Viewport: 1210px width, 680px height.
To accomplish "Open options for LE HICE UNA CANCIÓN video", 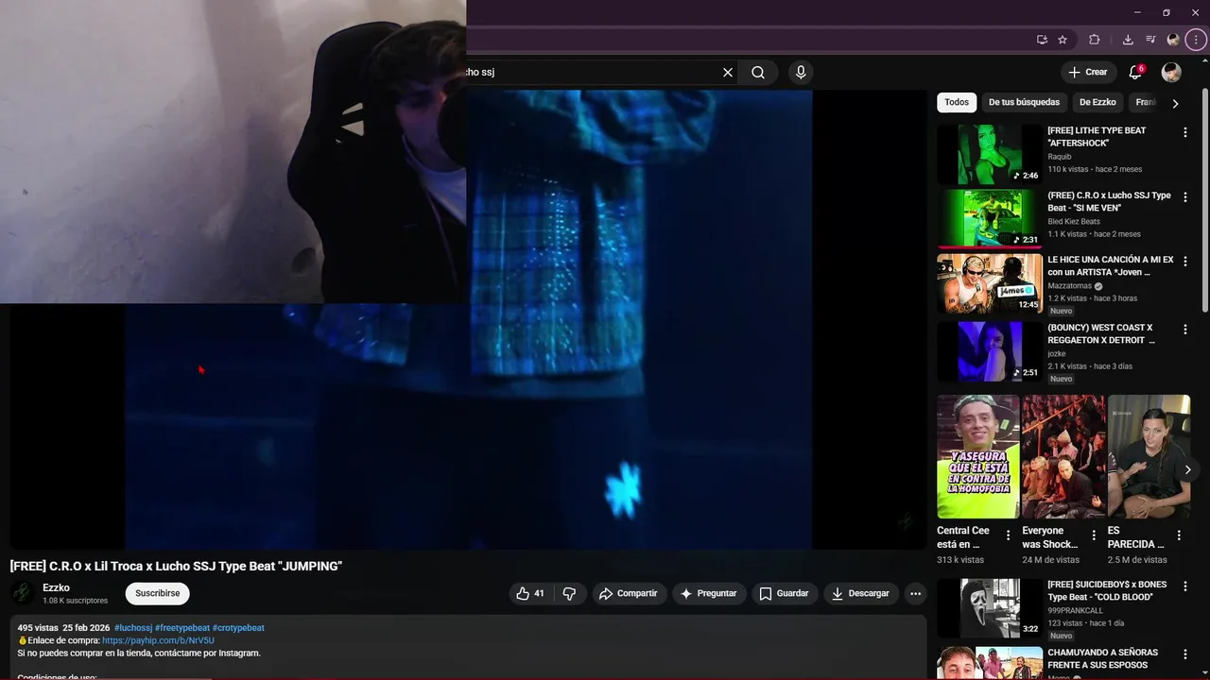I will (x=1184, y=262).
